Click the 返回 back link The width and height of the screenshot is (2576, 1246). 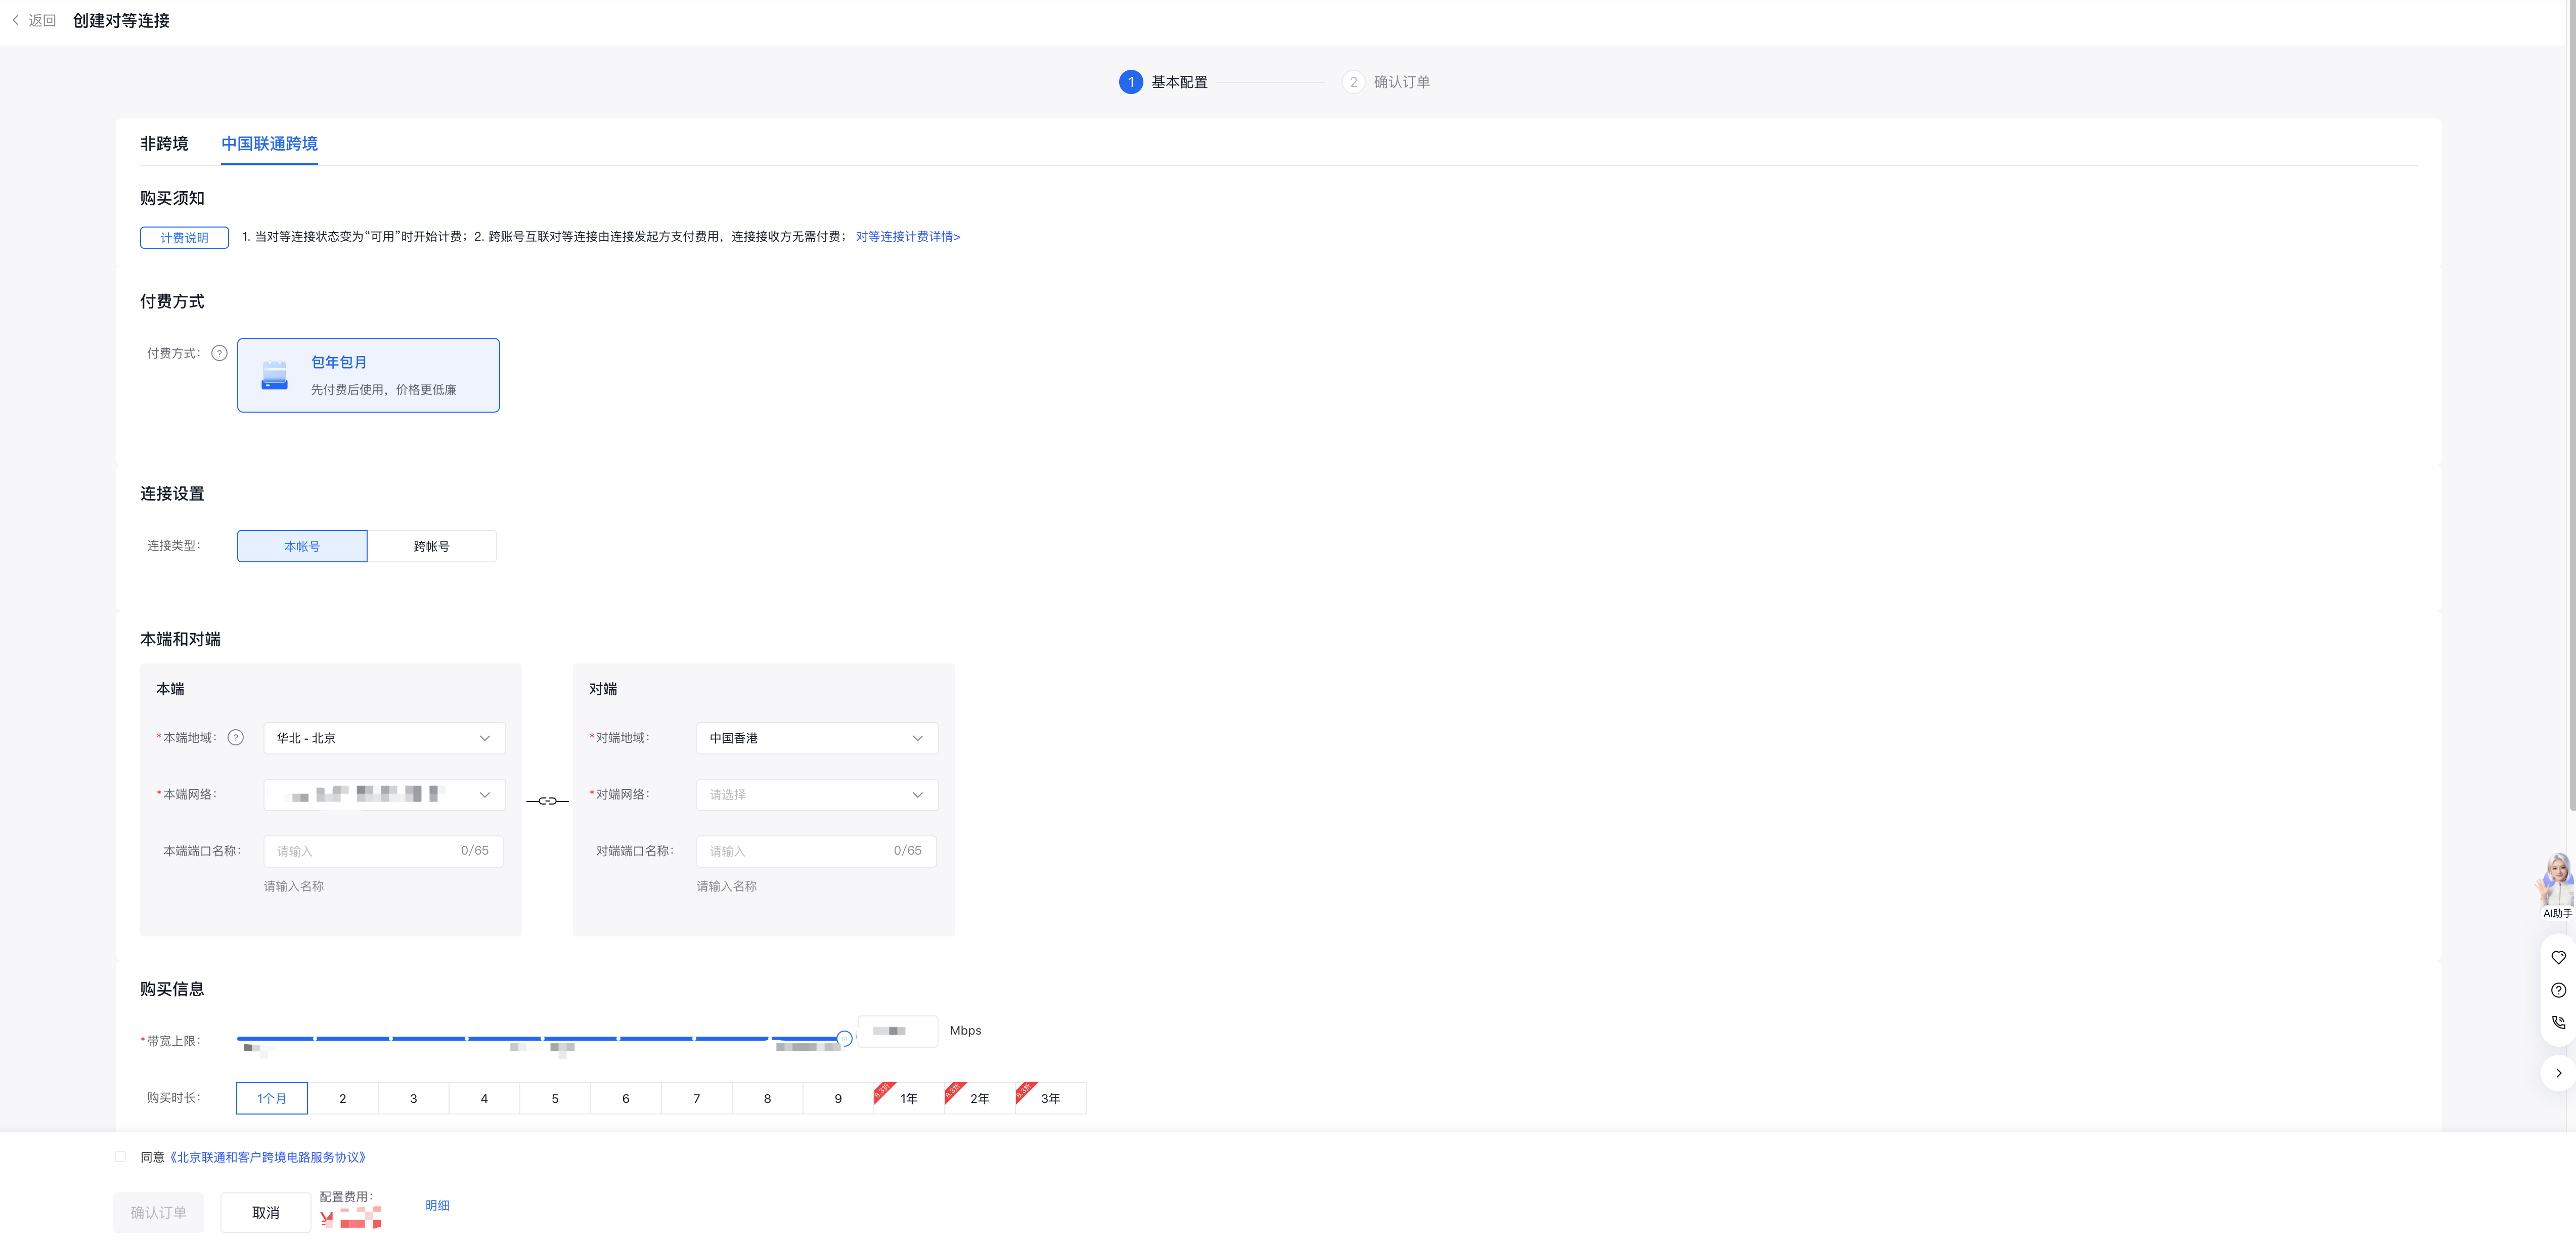coord(42,20)
